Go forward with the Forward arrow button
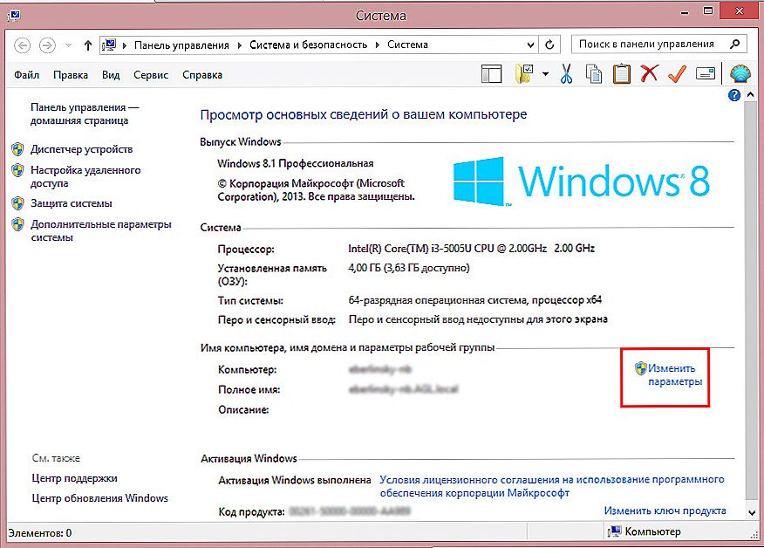This screenshot has height=548, width=764. pos(47,45)
